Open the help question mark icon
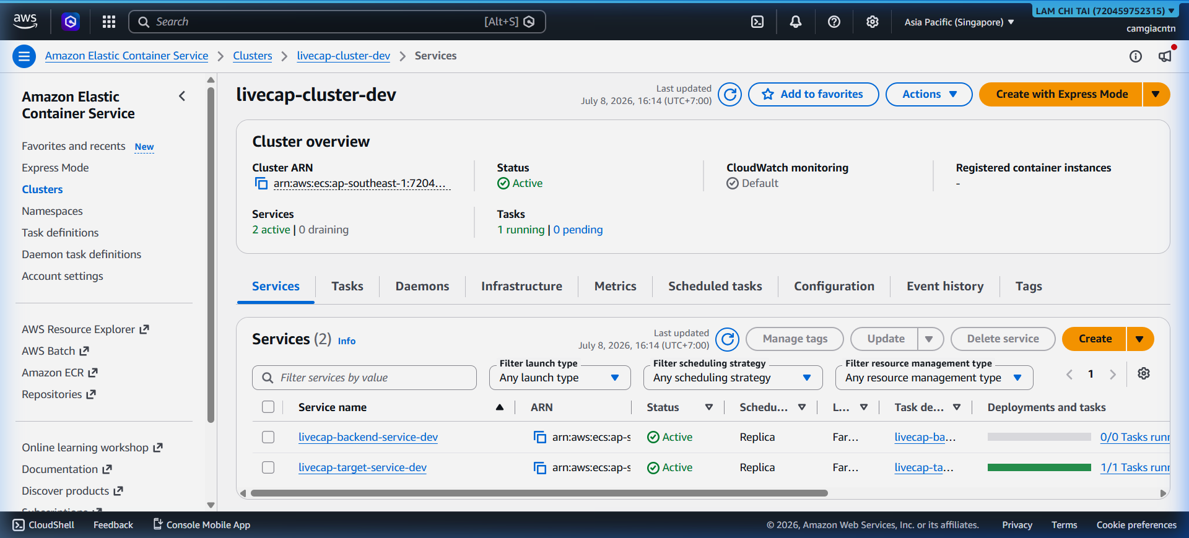The width and height of the screenshot is (1189, 538). pyautogui.click(x=834, y=22)
